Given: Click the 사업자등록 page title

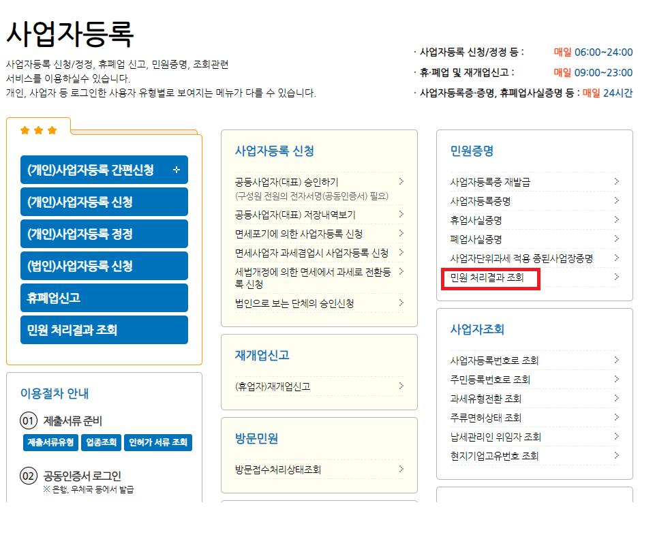Looking at the screenshot, I should pos(70,34).
